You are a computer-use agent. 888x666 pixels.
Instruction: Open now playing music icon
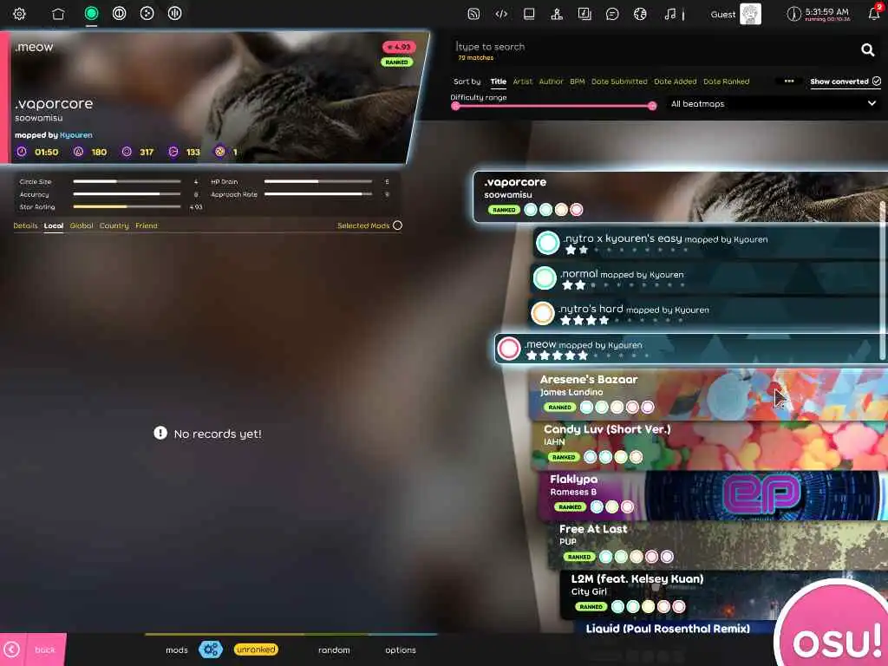coord(670,14)
